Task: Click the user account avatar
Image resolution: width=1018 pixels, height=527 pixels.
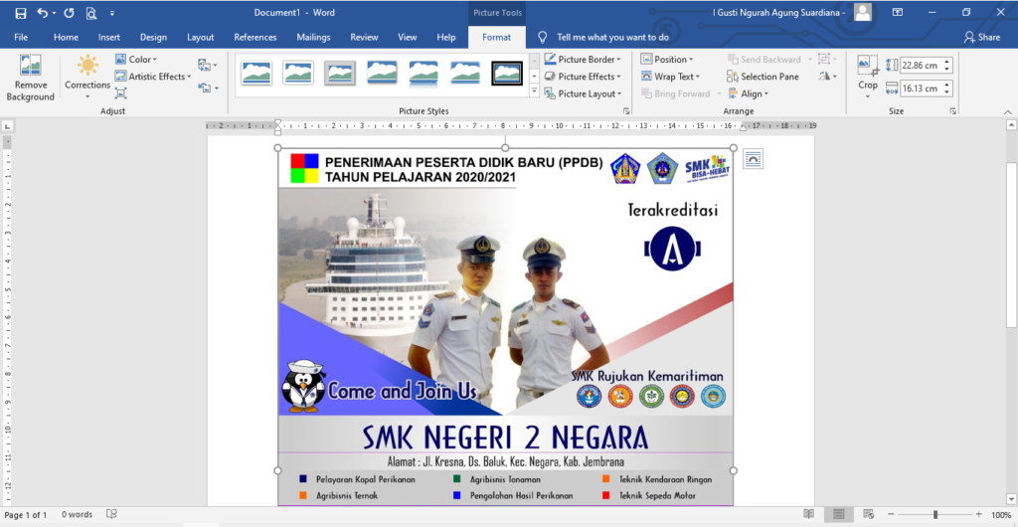Action: click(863, 12)
